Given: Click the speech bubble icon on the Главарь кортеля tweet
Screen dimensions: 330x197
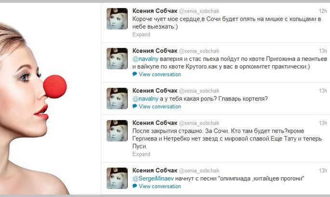Looking at the screenshot, I should [135, 106].
